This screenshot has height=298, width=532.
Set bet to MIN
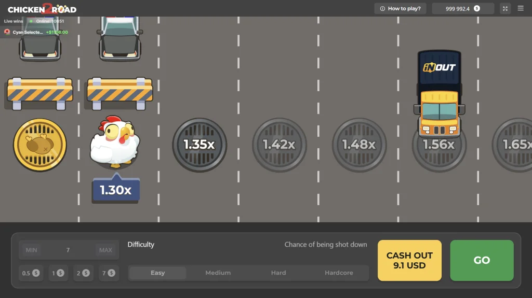(x=31, y=250)
